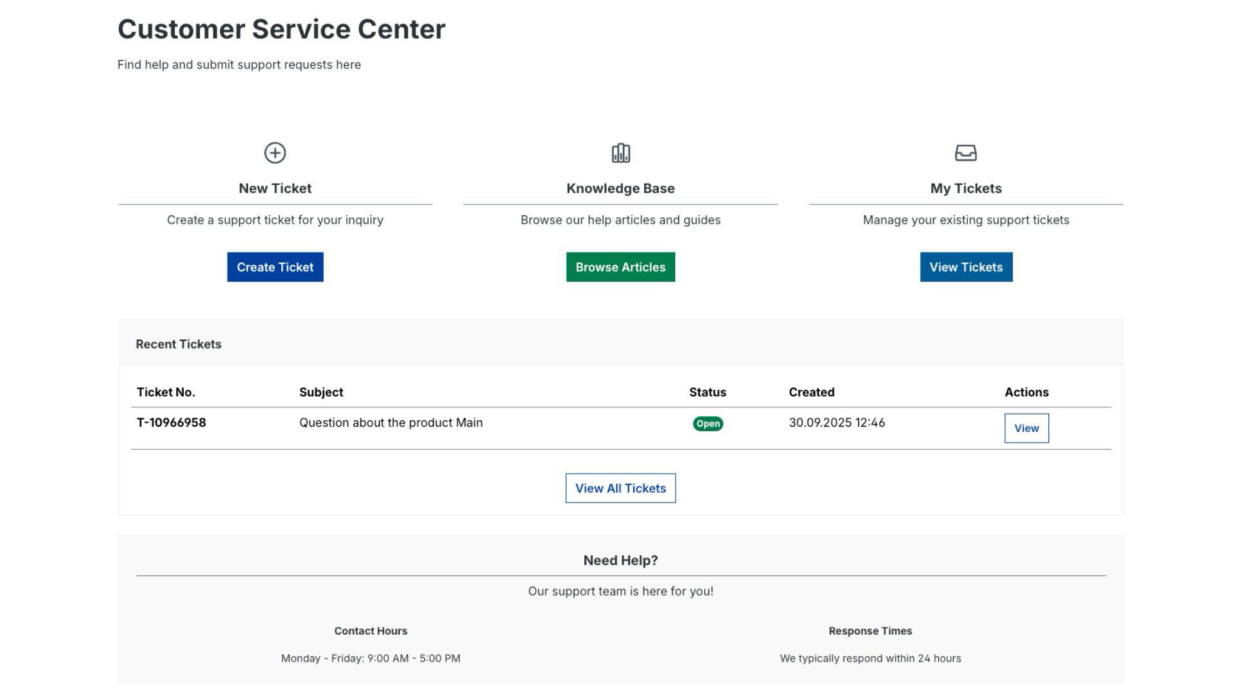Click the Customer Service Center title

(x=281, y=30)
